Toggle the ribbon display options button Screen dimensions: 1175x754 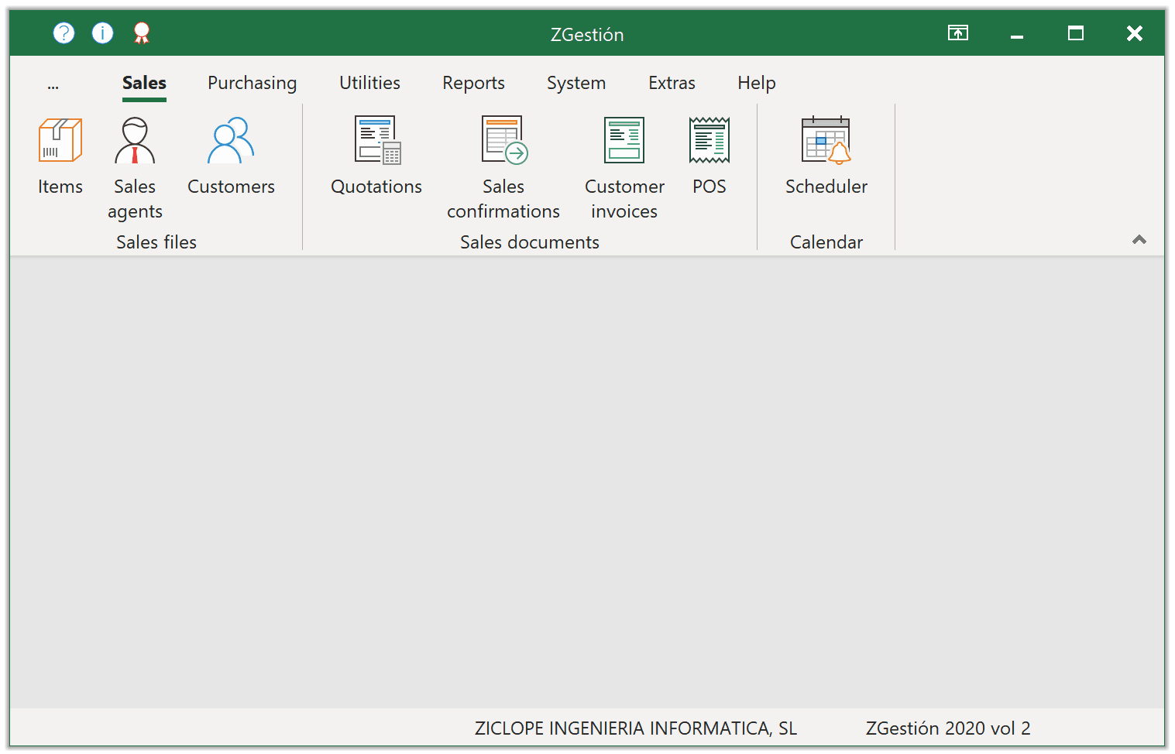957,33
